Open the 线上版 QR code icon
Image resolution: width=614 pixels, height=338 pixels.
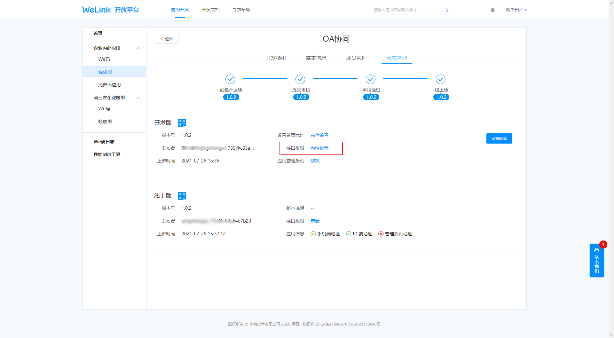[182, 196]
